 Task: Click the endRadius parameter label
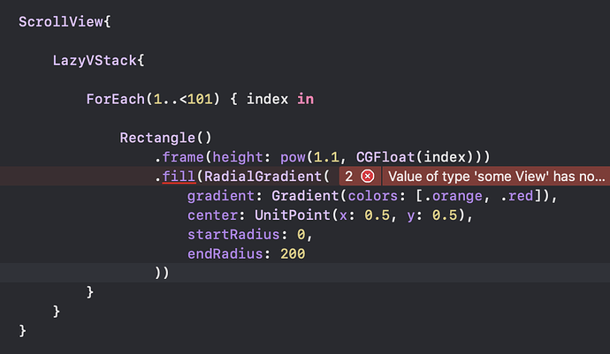click(x=225, y=254)
